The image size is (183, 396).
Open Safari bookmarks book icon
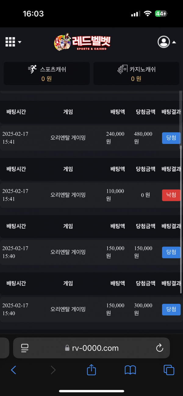click(130, 370)
